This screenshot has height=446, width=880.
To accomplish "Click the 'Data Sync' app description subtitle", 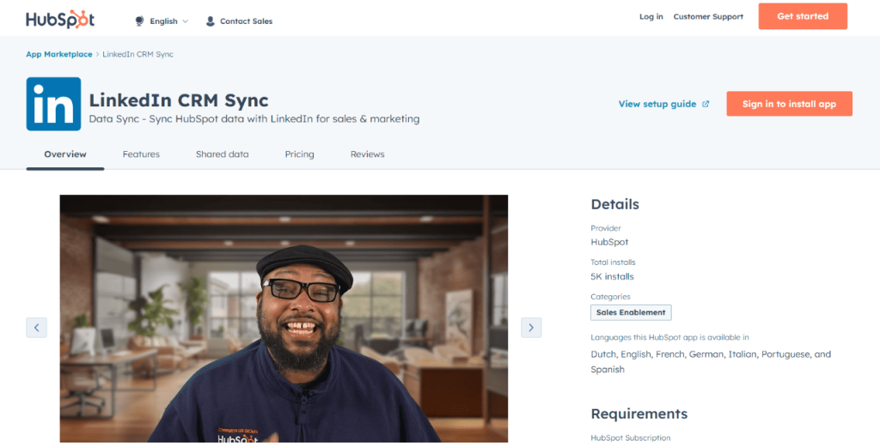I will click(x=254, y=118).
